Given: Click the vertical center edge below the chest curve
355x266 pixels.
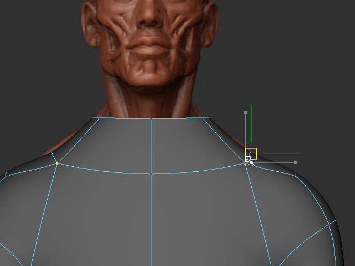Looking at the screenshot, I should (151, 222).
